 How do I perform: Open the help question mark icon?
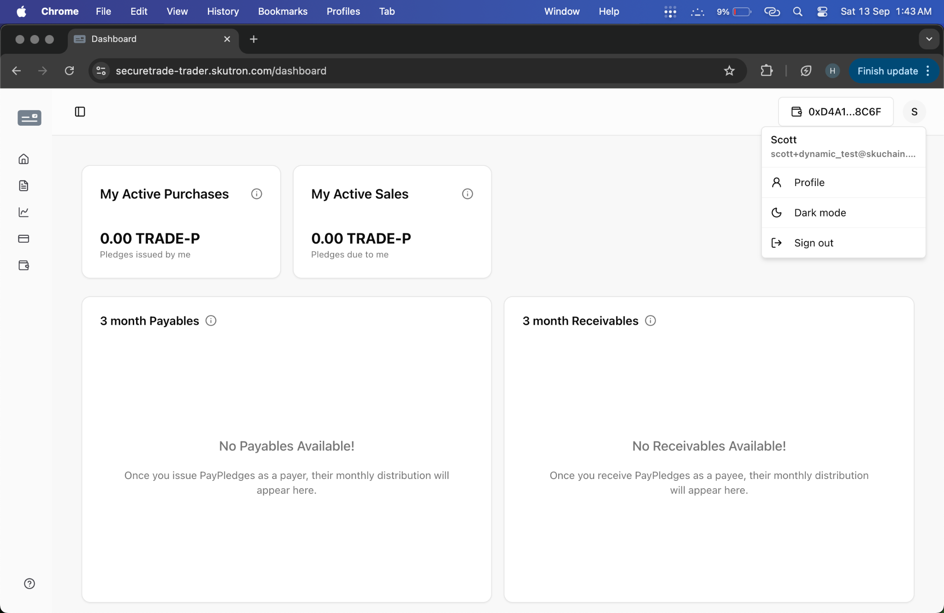29,584
